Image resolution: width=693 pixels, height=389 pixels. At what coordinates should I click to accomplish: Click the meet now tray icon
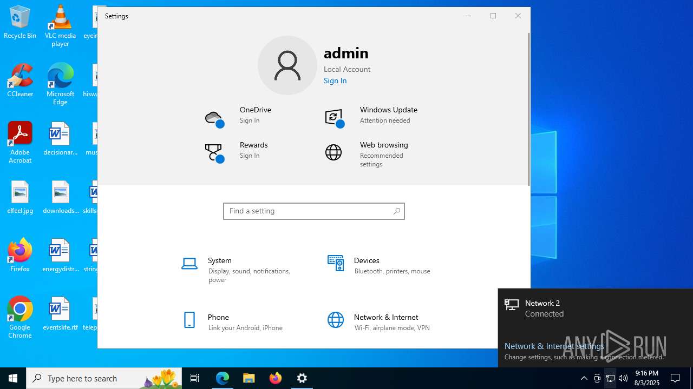coord(597,378)
